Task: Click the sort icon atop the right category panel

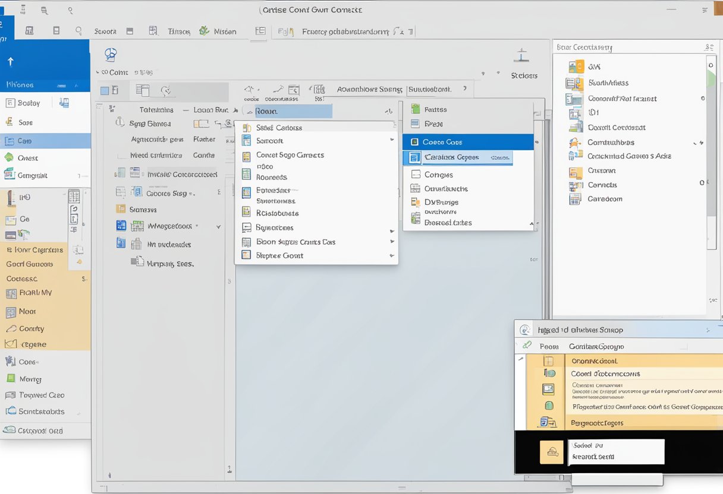Action: click(x=709, y=46)
